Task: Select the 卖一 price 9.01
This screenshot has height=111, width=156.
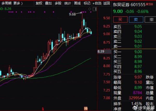Action: (138, 46)
